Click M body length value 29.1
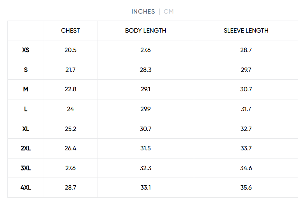The height and width of the screenshot is (209, 308). 145,89
